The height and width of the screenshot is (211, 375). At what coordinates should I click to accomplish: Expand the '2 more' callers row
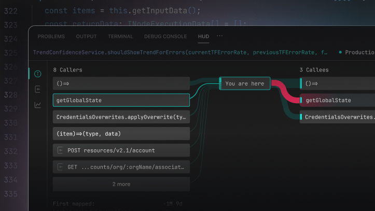121,184
